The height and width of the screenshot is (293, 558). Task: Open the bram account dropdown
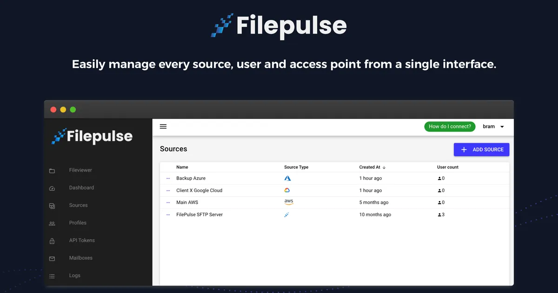[x=493, y=126]
